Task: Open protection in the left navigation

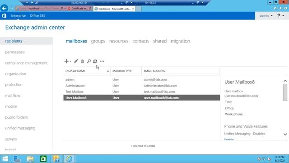Action: 14,85
